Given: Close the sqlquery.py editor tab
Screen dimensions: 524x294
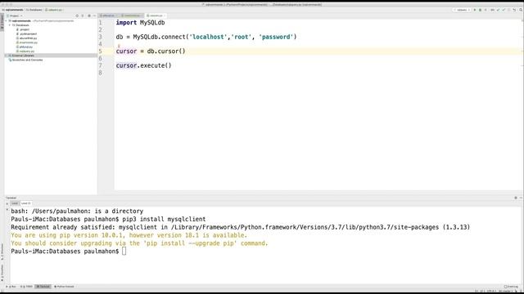Looking at the screenshot, I should coord(165,16).
